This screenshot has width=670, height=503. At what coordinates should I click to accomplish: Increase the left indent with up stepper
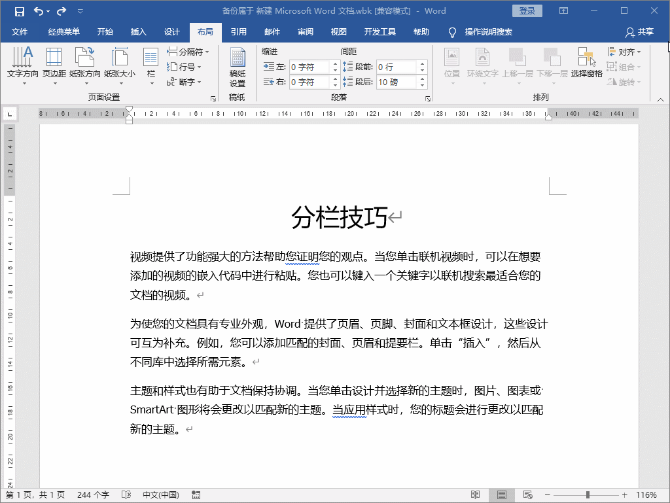pyautogui.click(x=335, y=63)
